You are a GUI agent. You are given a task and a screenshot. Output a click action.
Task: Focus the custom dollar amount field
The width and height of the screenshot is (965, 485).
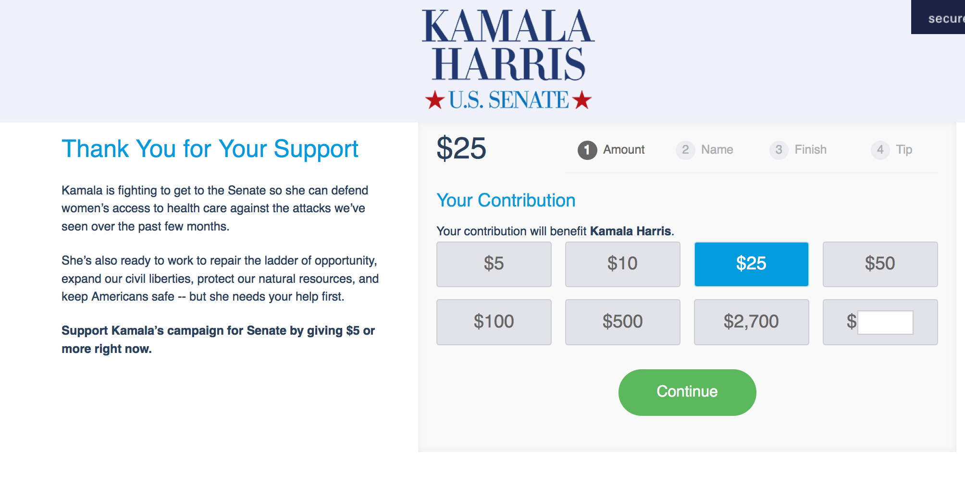click(x=885, y=322)
